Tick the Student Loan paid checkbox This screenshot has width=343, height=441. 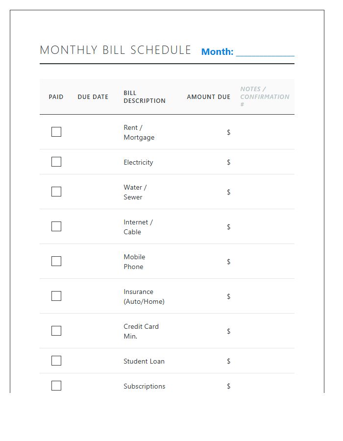(x=56, y=361)
